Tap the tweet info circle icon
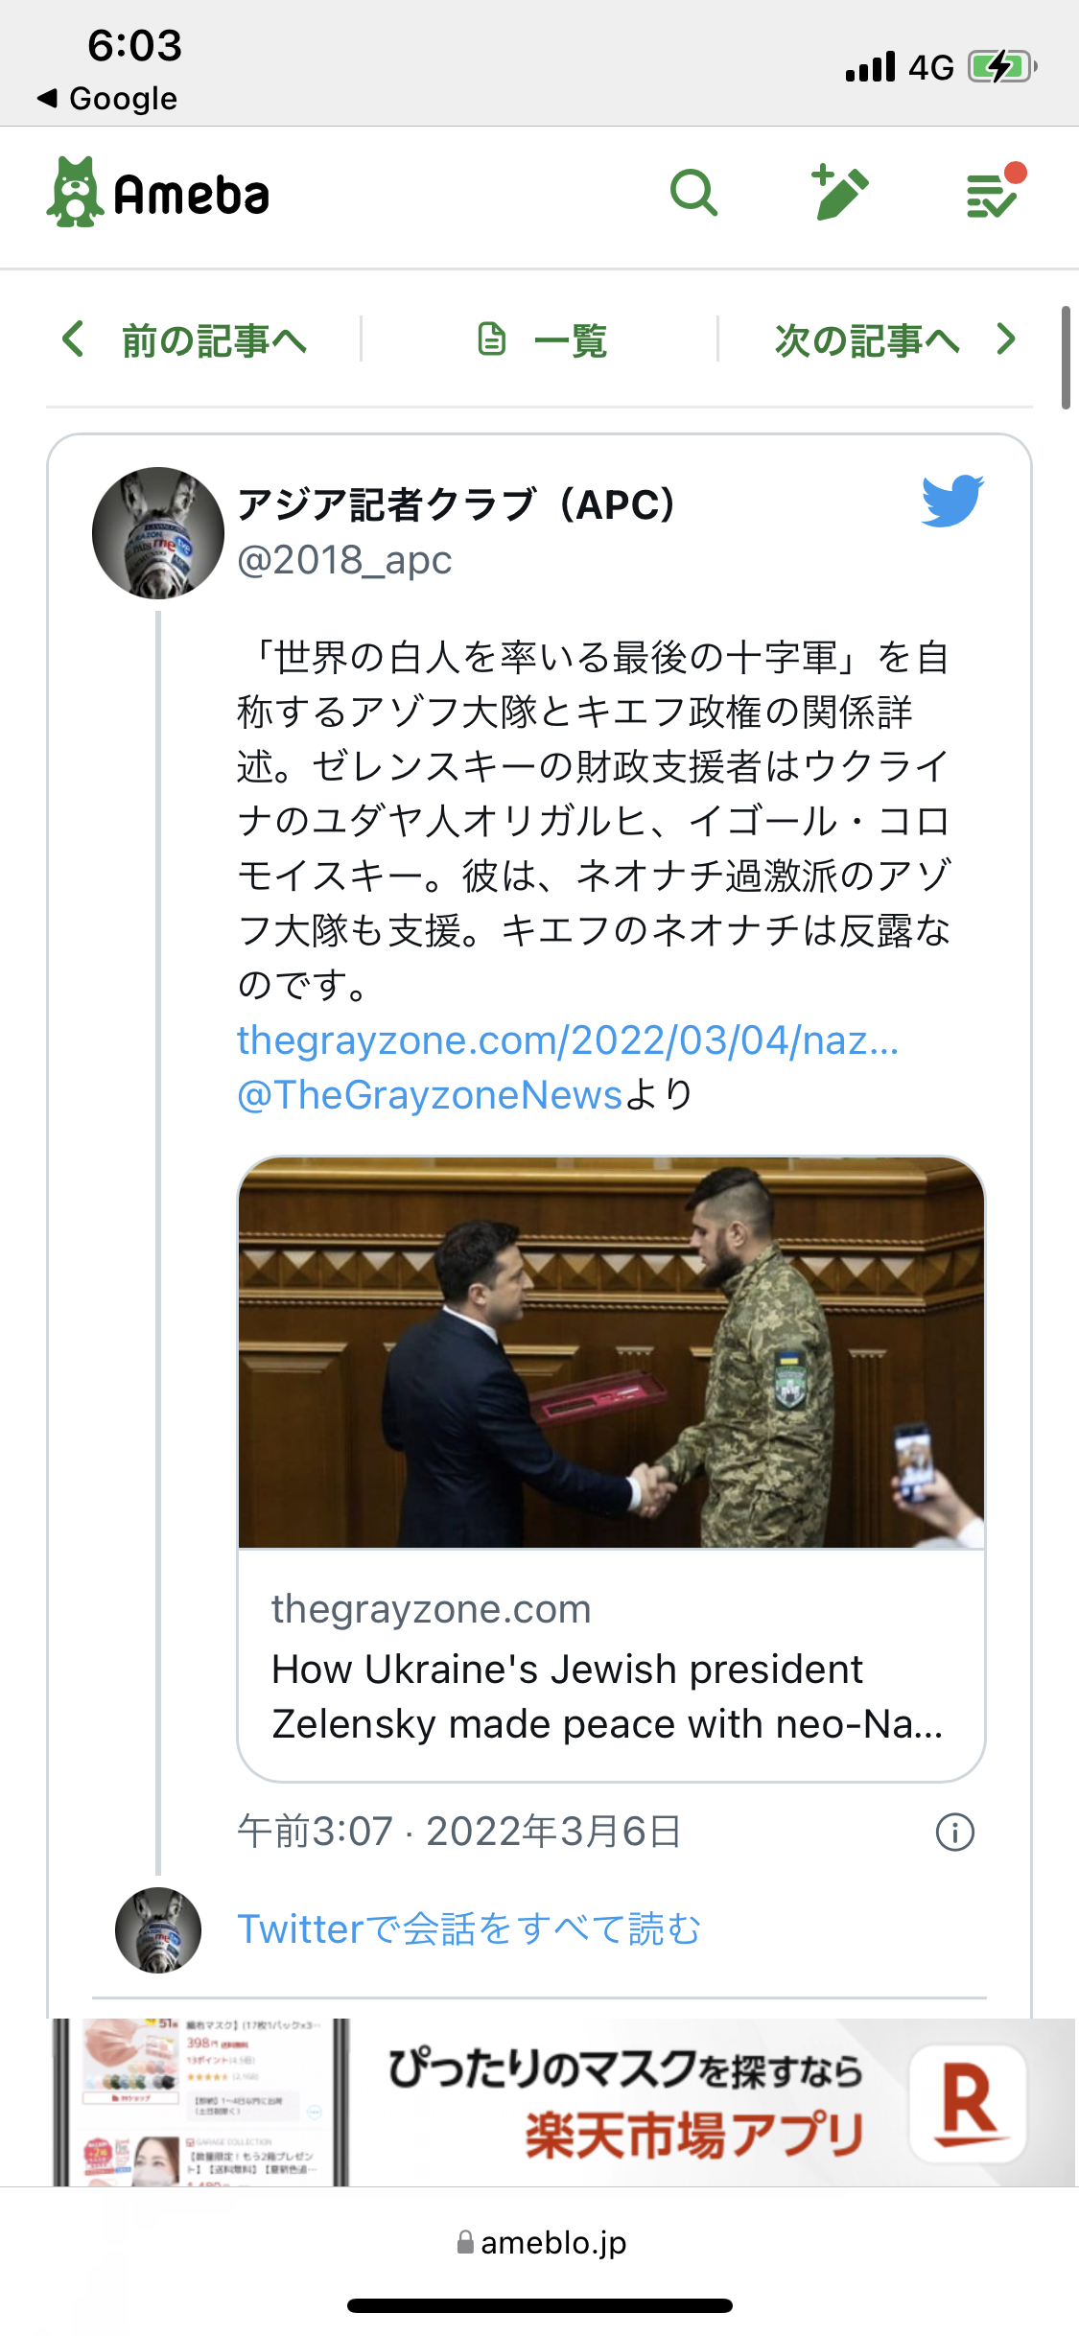Screen dimensions: 1079x2336 954,1833
